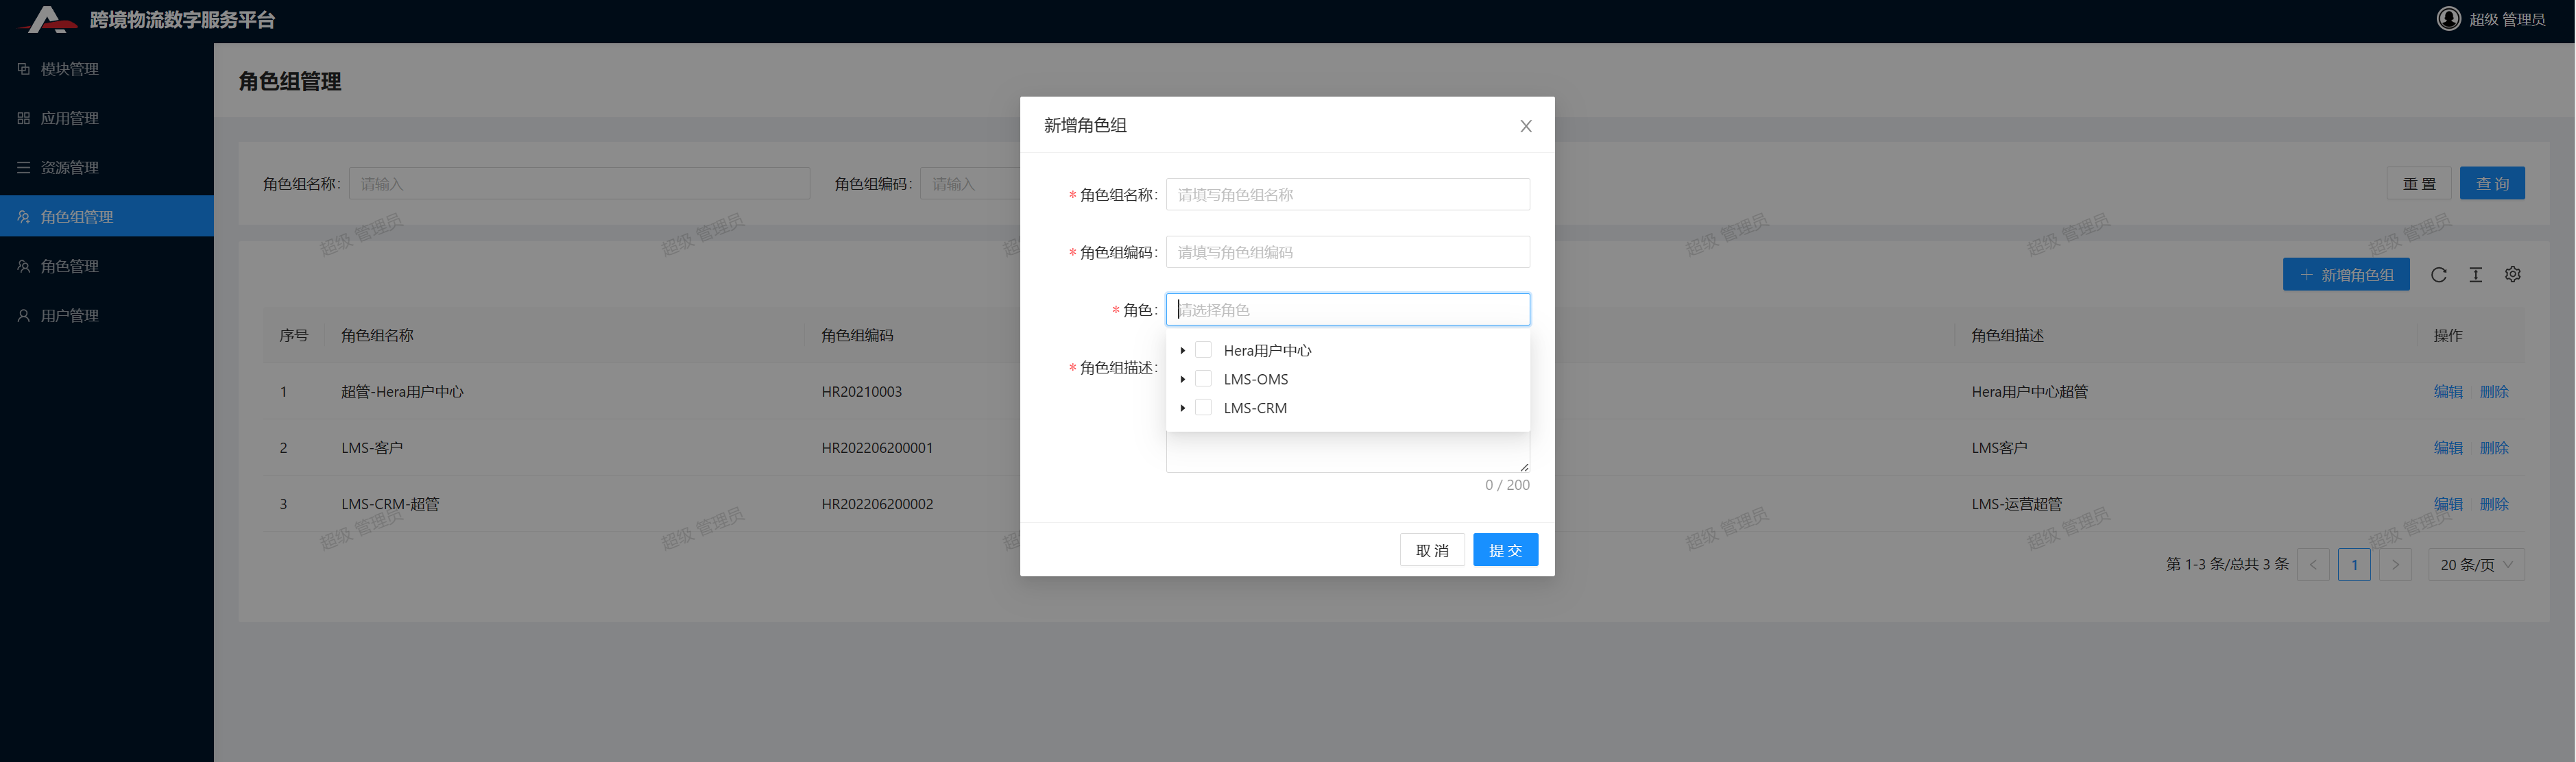Click the 角色组名称 column header

(x=377, y=335)
